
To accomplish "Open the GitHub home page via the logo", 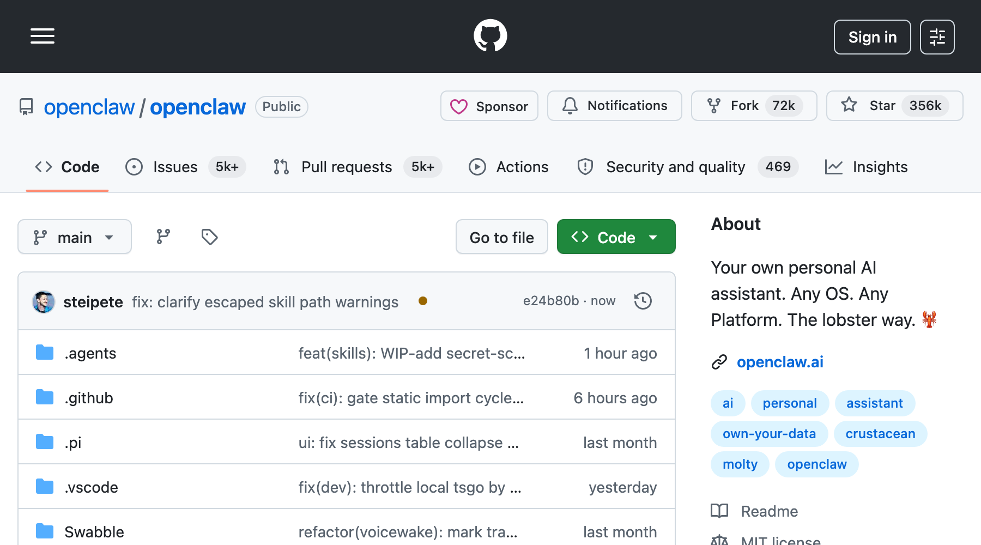I will (x=490, y=35).
